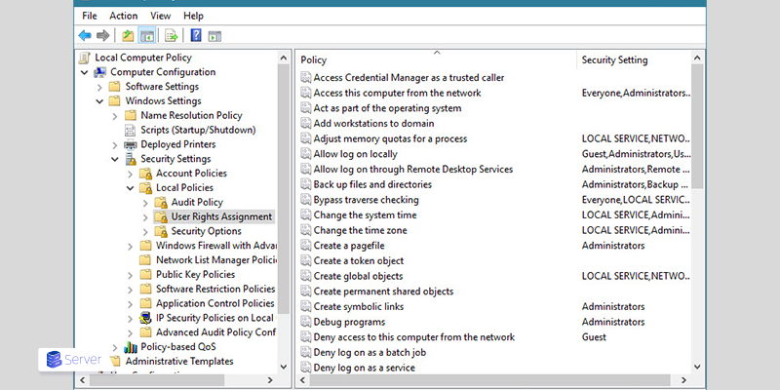Select Windows Firewall with Advanced Security item
The image size is (780, 390).
coord(215,246)
